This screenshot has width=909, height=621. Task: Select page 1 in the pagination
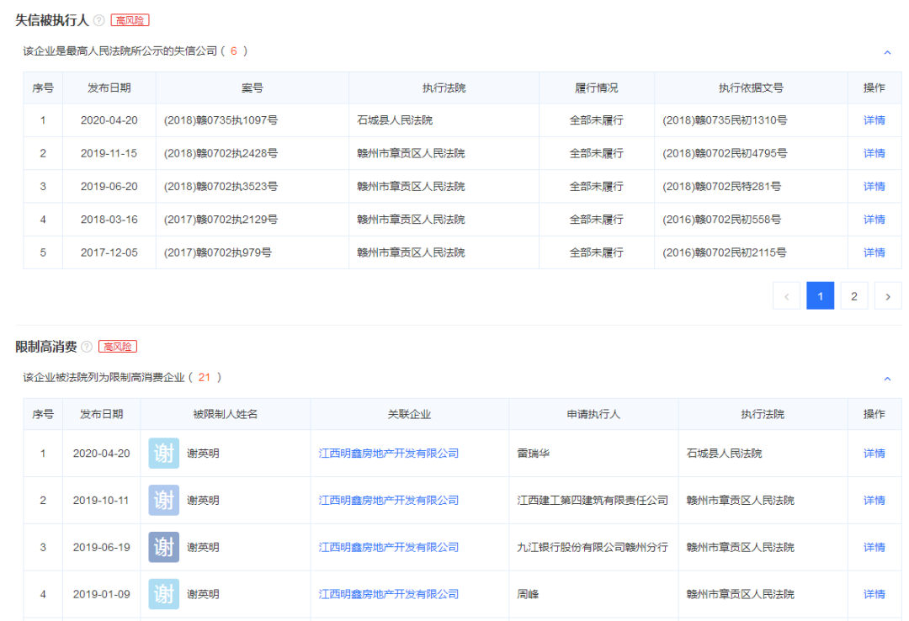pyautogui.click(x=820, y=295)
